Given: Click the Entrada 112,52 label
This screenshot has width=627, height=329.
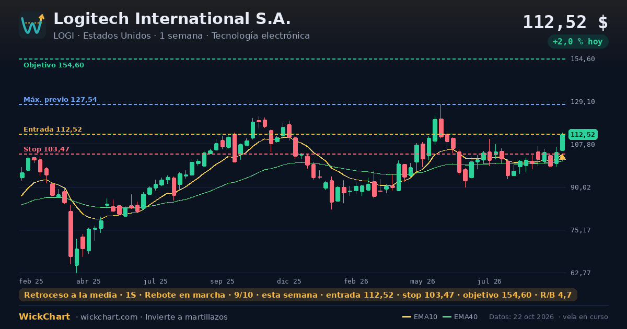Looking at the screenshot, I should pos(53,130).
